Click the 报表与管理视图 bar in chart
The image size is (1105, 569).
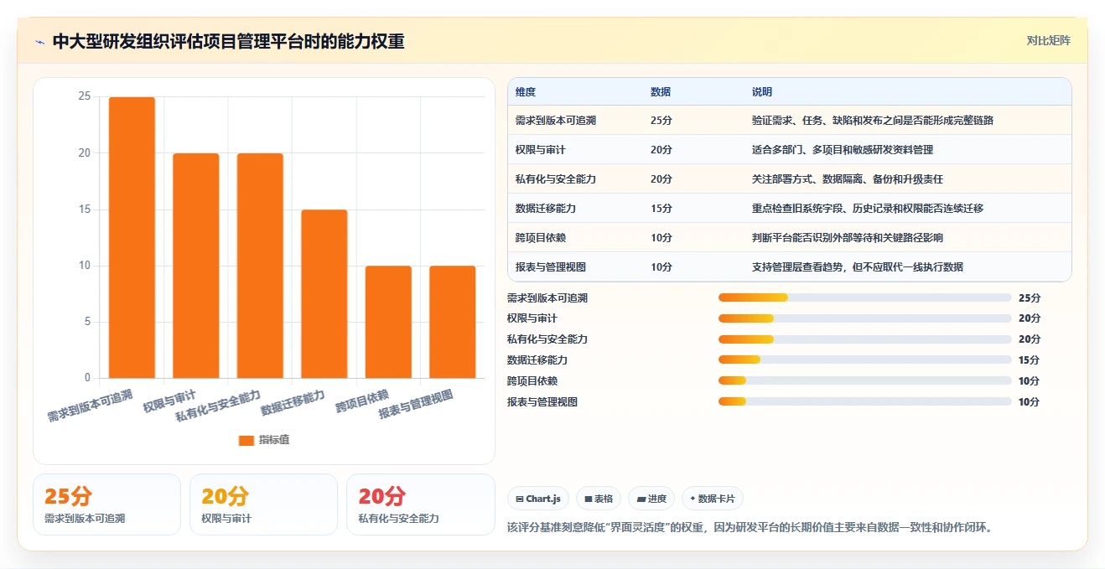[x=453, y=322]
